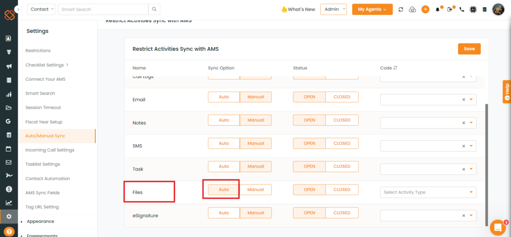
Task: Open the signature squiggle icon
Action: point(9,176)
